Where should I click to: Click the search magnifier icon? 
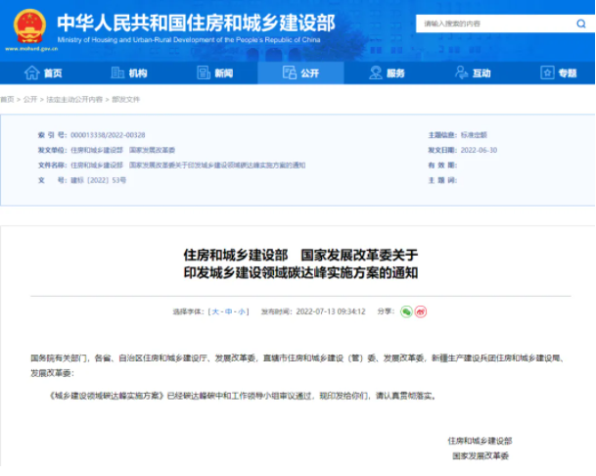[x=580, y=24]
